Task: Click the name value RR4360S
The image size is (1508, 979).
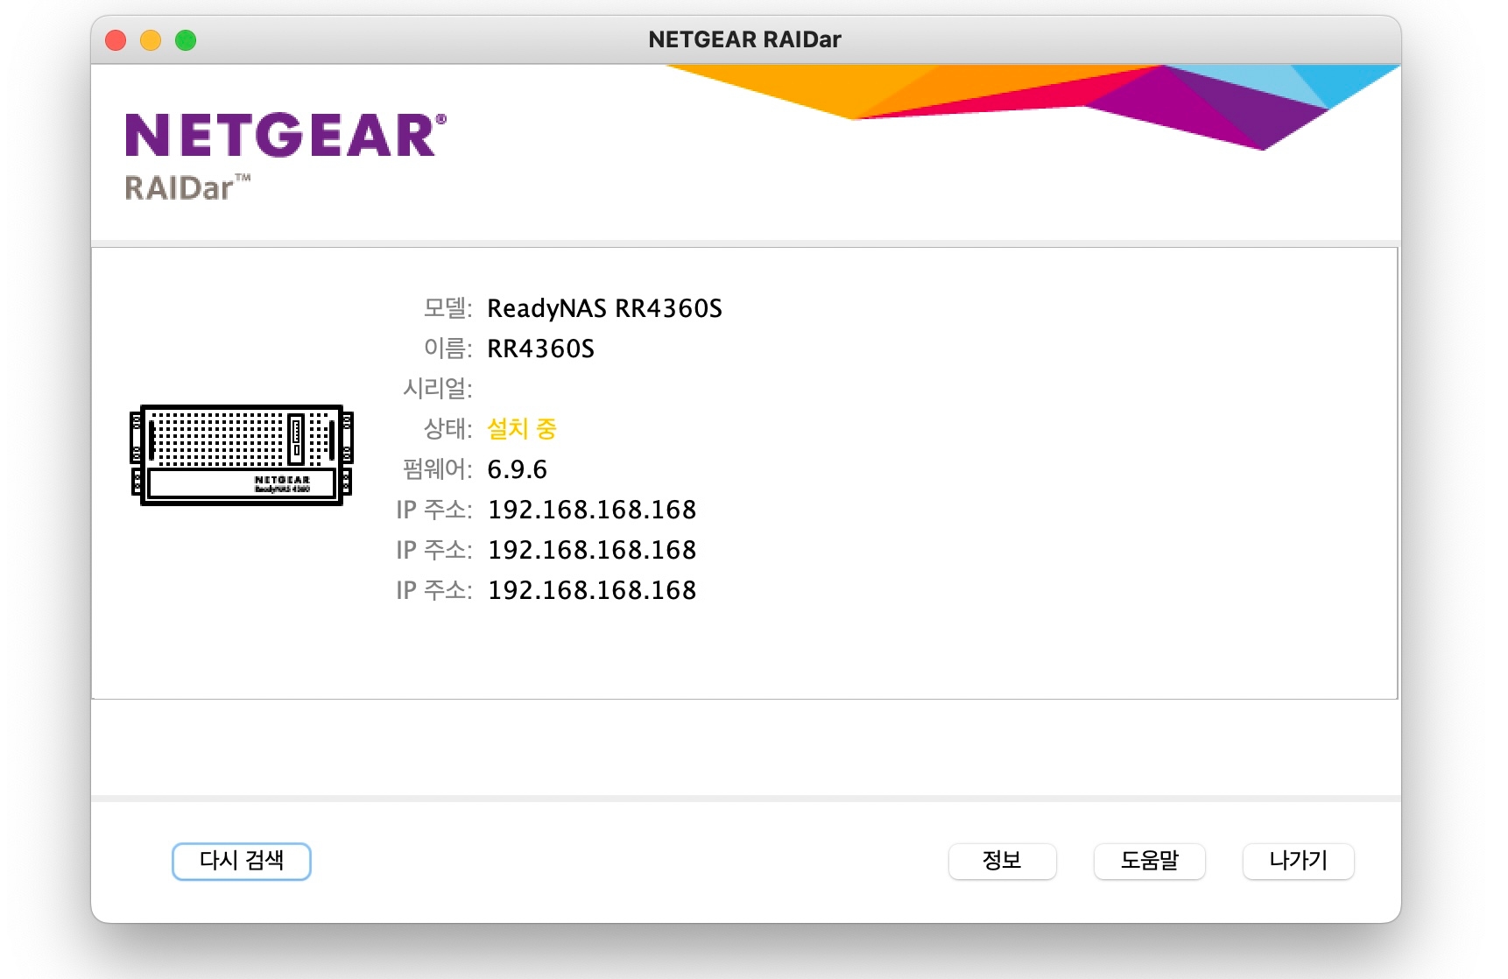Action: coord(540,349)
